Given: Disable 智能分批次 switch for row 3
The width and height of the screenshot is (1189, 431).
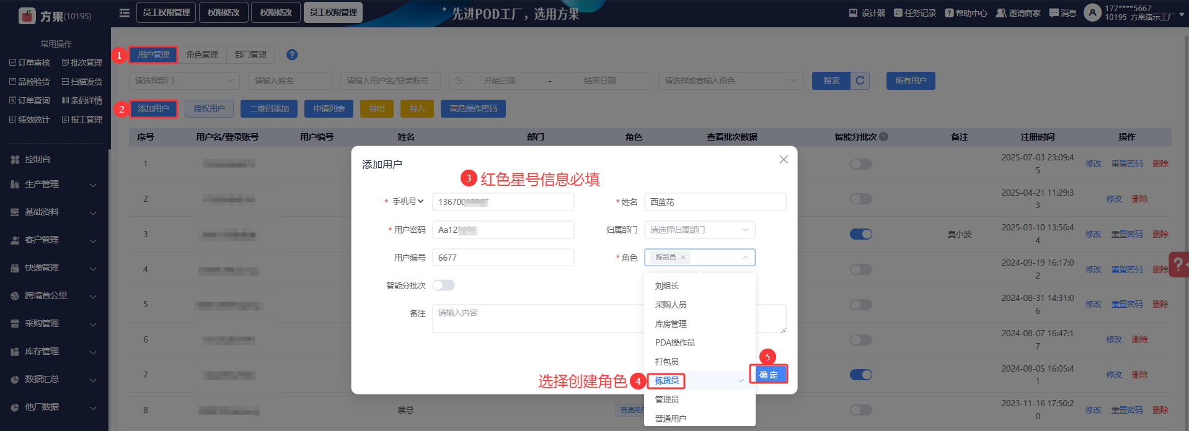Looking at the screenshot, I should pyautogui.click(x=860, y=234).
